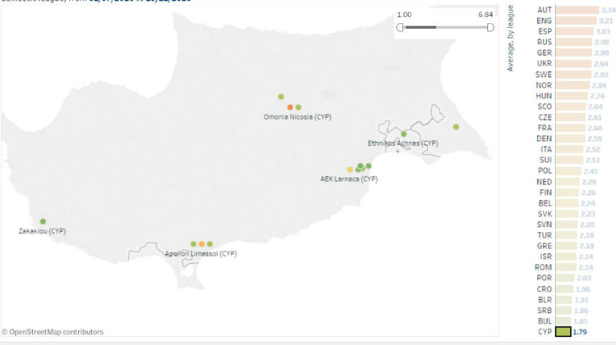The height and width of the screenshot is (345, 616).
Task: Click the NOR league bar
Action: click(x=574, y=85)
